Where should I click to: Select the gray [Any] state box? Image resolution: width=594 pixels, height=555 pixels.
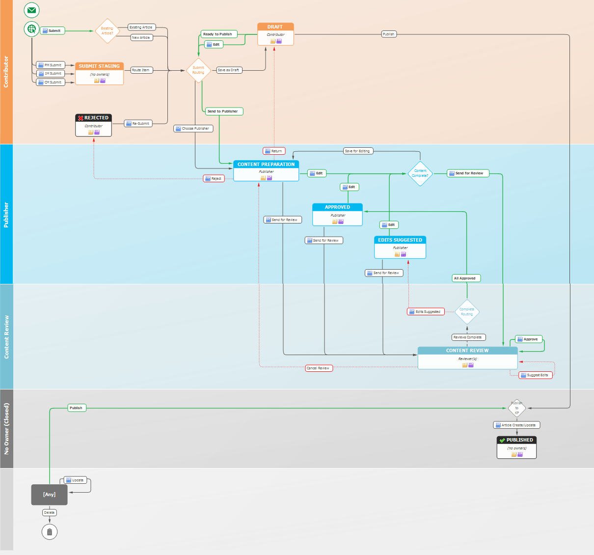point(49,495)
